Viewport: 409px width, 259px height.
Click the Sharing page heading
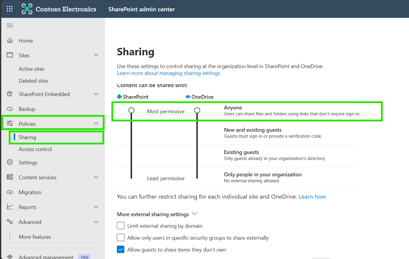tap(136, 52)
